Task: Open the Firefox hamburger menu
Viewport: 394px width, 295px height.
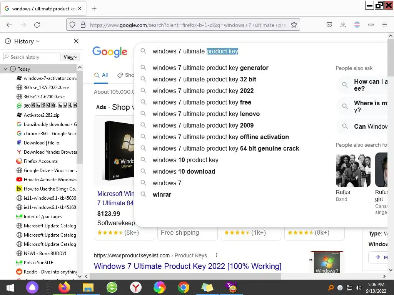Action: [384, 25]
